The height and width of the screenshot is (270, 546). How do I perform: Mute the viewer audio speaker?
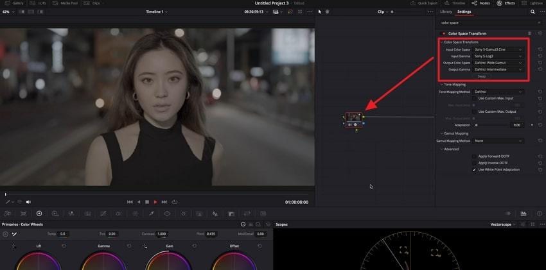pos(28,202)
